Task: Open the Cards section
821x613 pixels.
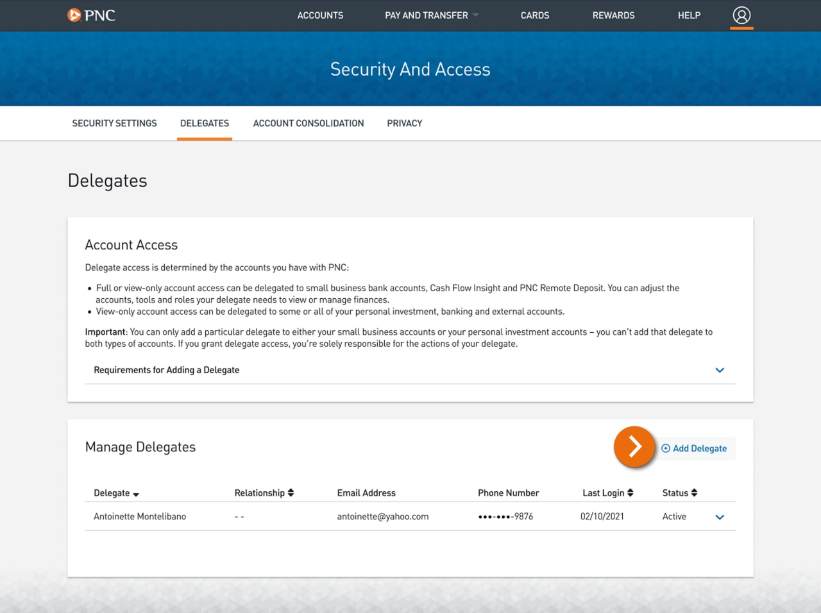Action: tap(535, 15)
